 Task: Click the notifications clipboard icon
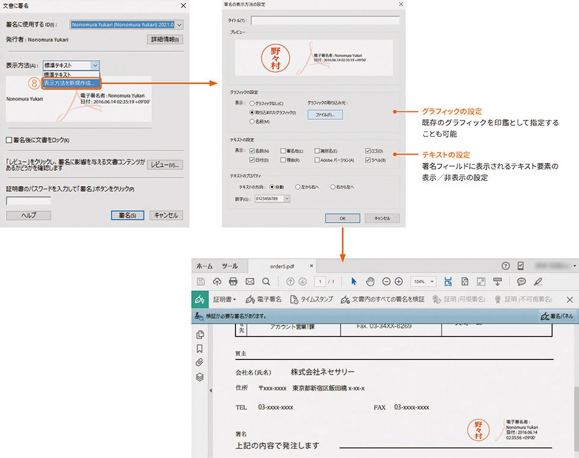(x=520, y=266)
